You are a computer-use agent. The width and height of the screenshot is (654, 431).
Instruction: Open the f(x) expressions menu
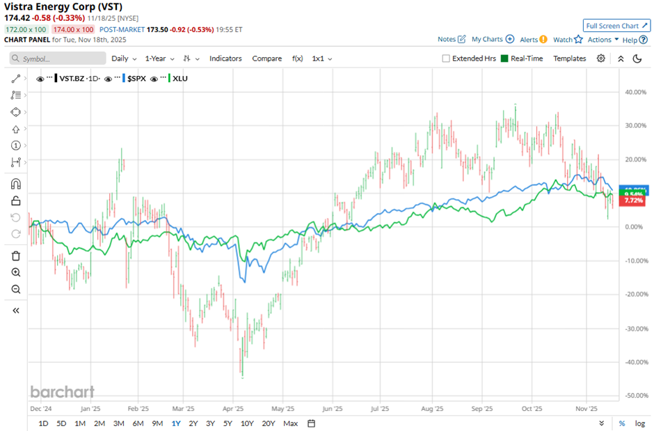(x=297, y=58)
